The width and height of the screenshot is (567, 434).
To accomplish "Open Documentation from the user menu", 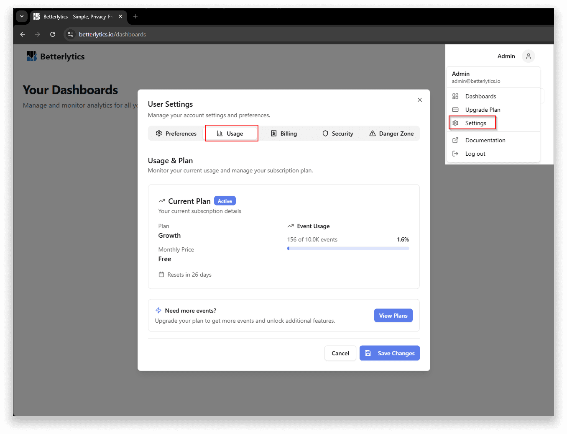I will [493, 140].
